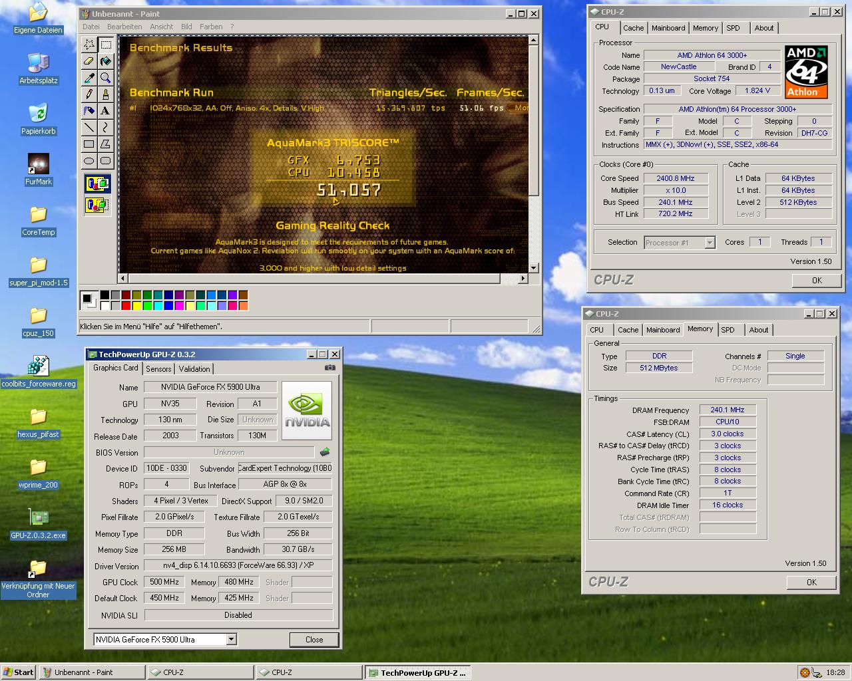The height and width of the screenshot is (681, 852).
Task: Select the rectangular Select tool in Paint
Action: 105,45
